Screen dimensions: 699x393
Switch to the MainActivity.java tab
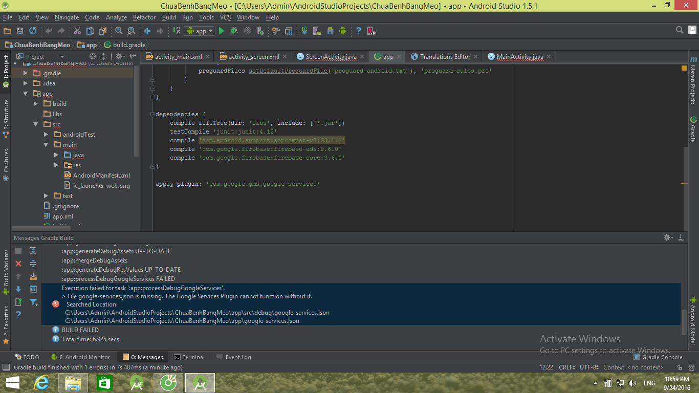click(x=519, y=57)
